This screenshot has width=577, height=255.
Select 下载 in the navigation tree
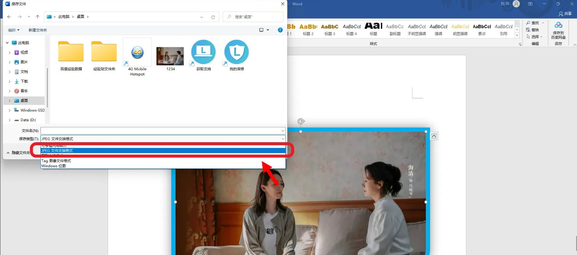coord(24,81)
